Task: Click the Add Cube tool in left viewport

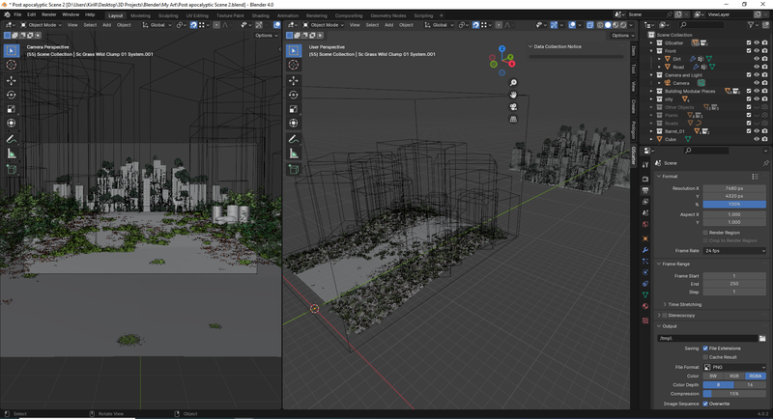Action: [12, 170]
